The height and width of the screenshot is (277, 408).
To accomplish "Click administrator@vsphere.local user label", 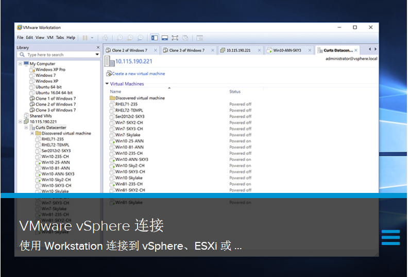I will [x=351, y=59].
